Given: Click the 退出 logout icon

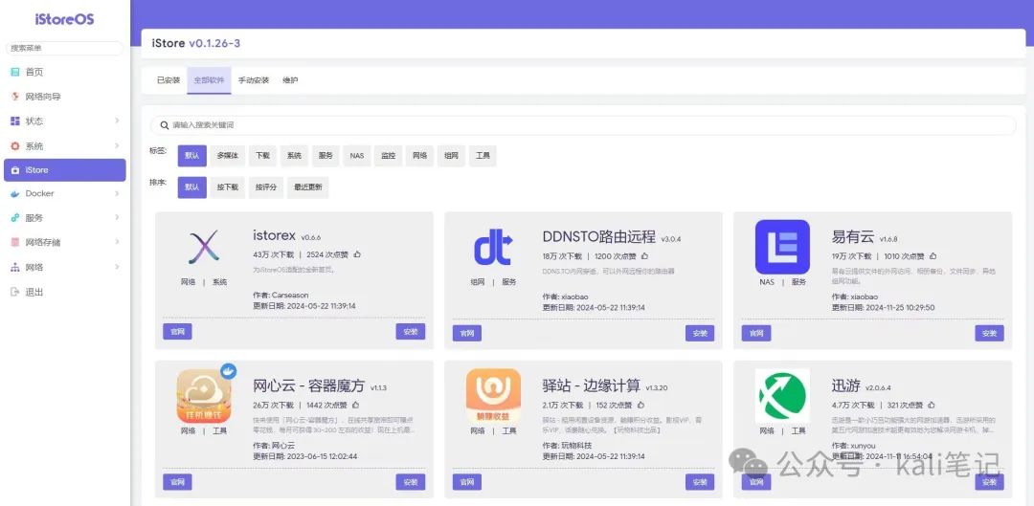Looking at the screenshot, I should (15, 292).
